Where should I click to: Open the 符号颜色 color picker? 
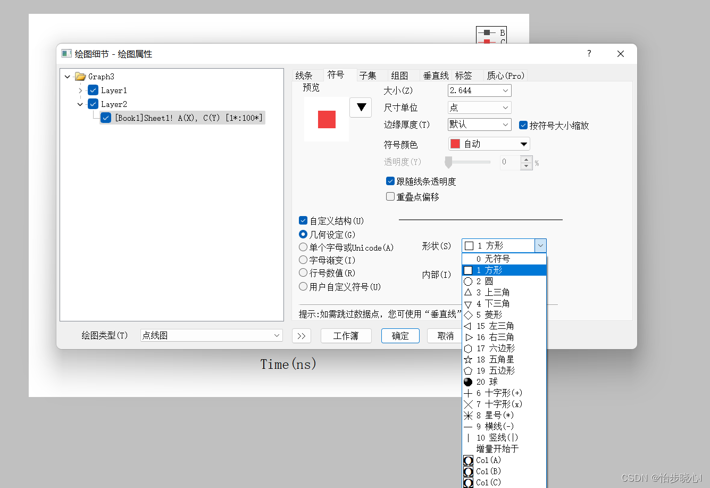click(x=489, y=144)
